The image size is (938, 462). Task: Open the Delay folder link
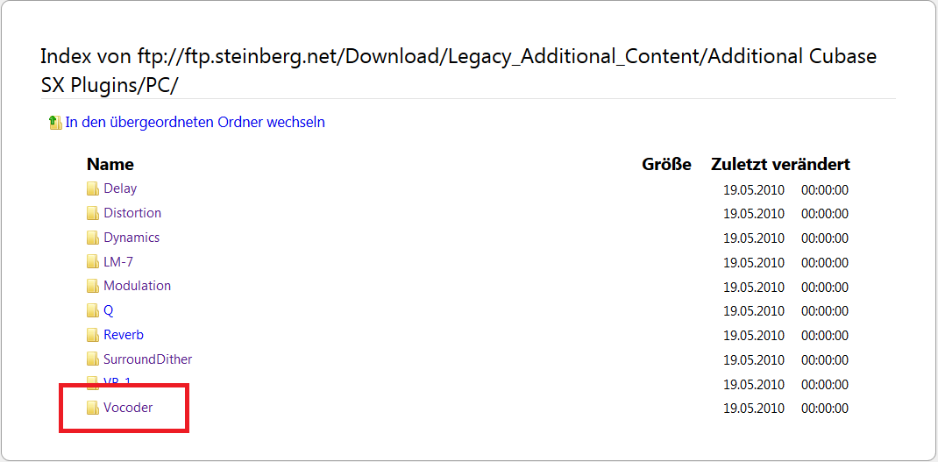(x=120, y=188)
